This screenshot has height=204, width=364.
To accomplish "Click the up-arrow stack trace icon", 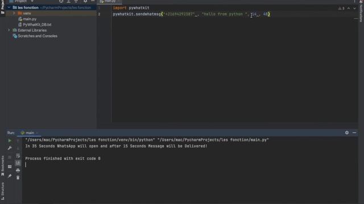I will pyautogui.click(x=18, y=141).
